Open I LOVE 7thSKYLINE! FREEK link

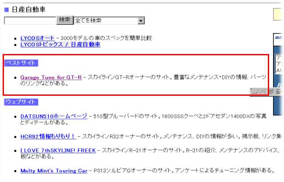click(x=58, y=150)
